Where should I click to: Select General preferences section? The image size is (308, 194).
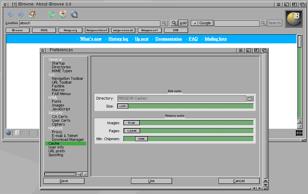tap(55, 59)
